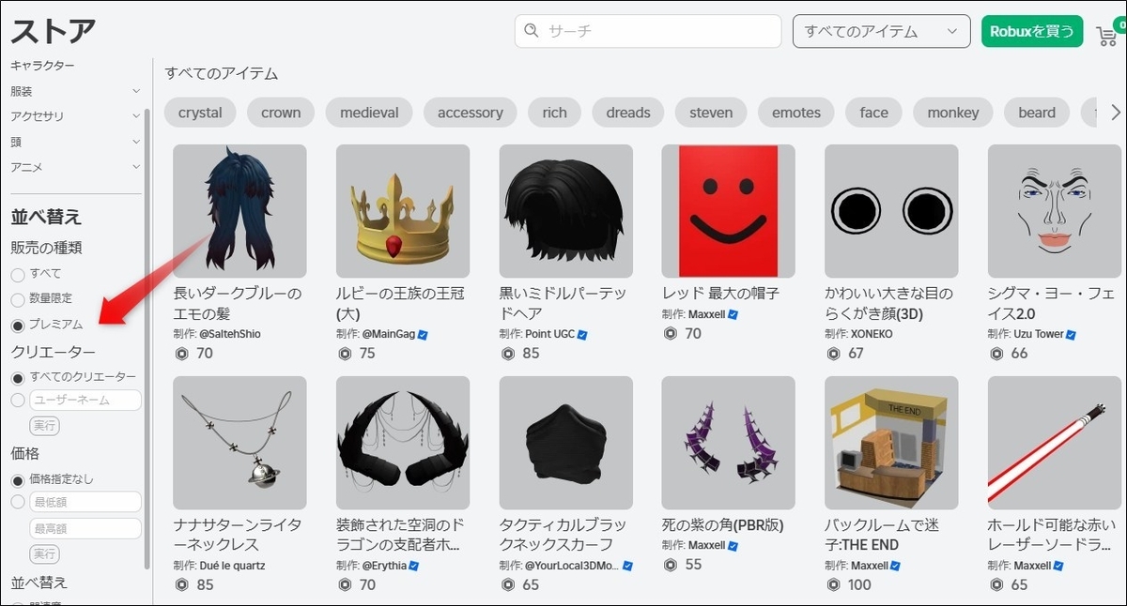Open black dragon horns thumbnail

[x=403, y=443]
